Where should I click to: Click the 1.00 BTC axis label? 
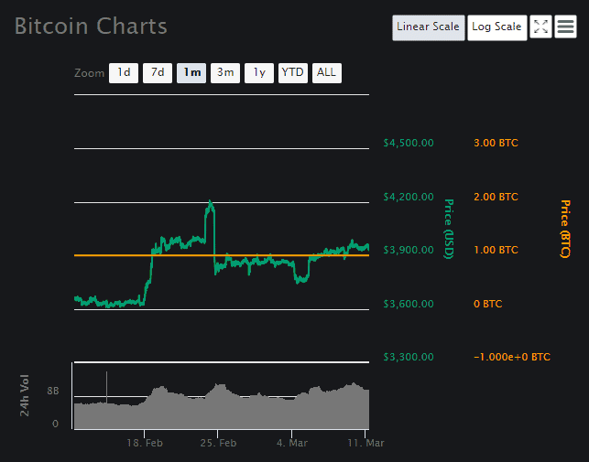[496, 250]
